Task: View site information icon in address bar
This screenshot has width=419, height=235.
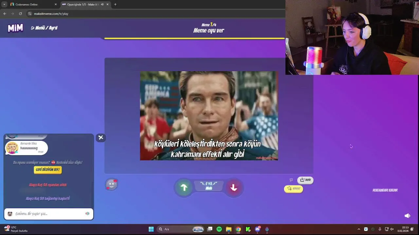Action: [x=30, y=14]
